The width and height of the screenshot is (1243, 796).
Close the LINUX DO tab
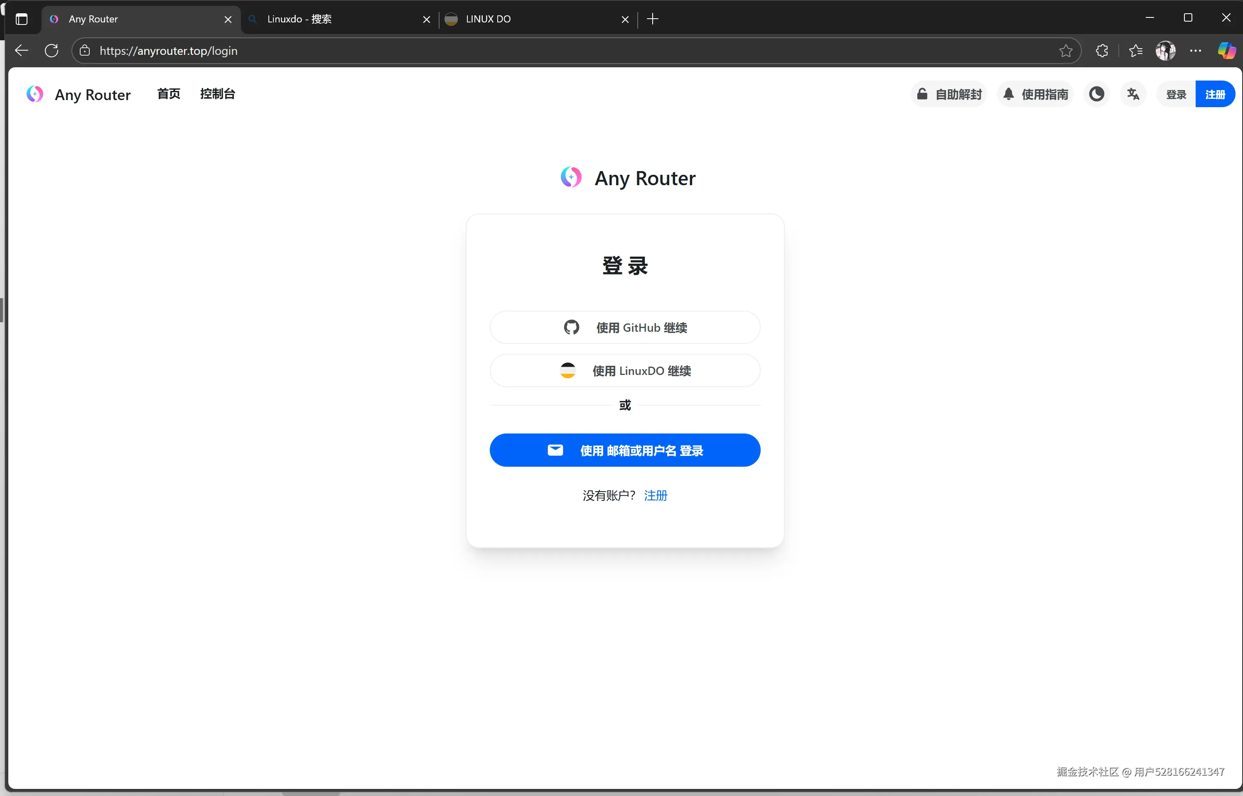click(625, 19)
